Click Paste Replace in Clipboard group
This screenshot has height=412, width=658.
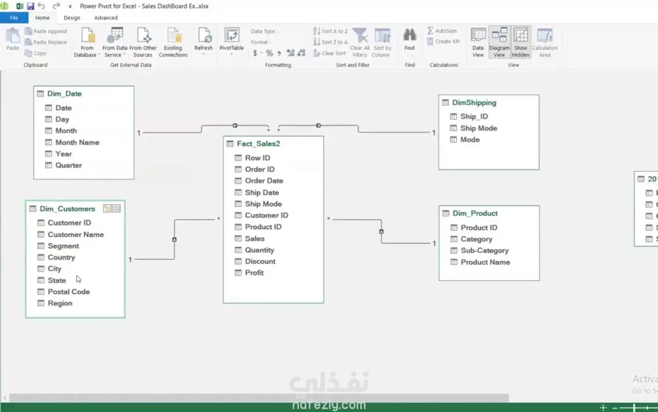(x=46, y=42)
